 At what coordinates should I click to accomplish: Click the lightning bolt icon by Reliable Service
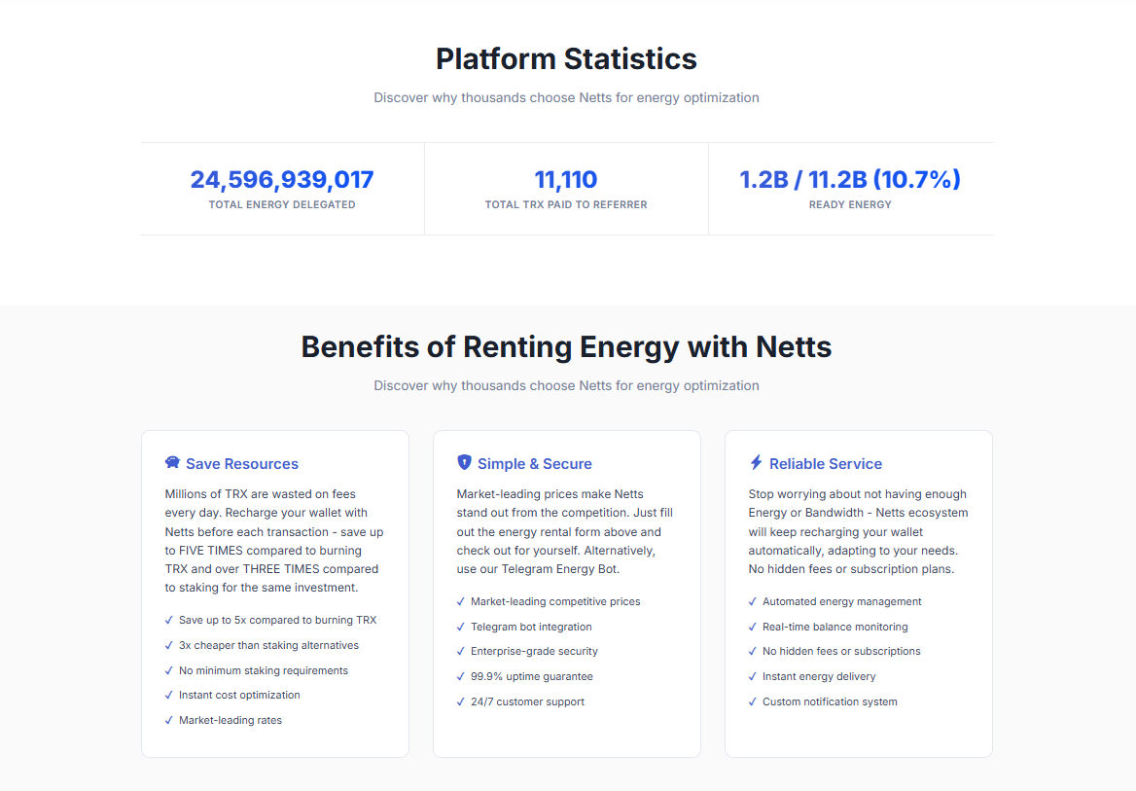tap(756, 463)
